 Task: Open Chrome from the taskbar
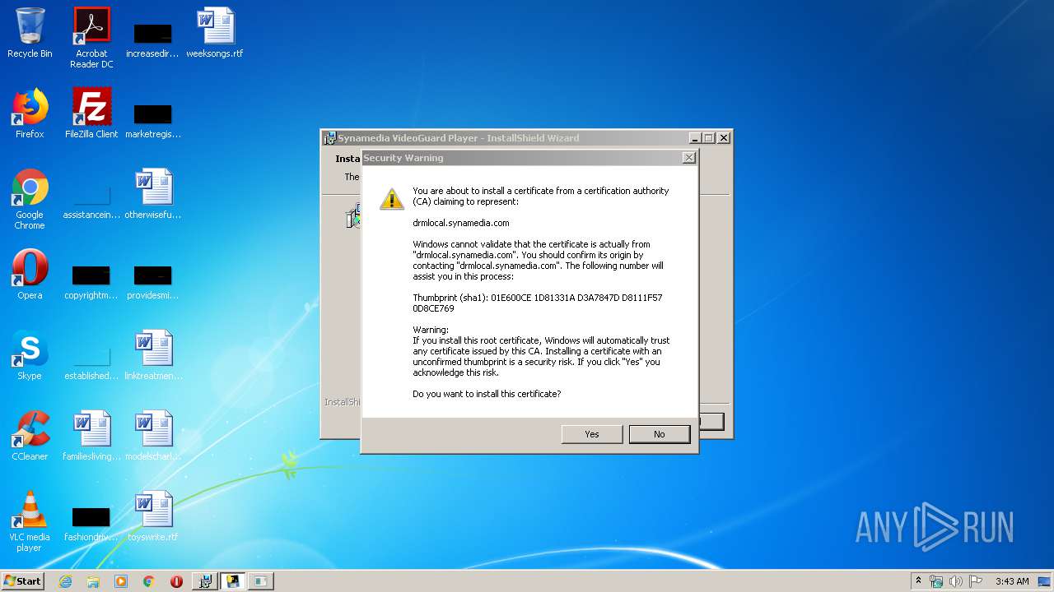[149, 581]
